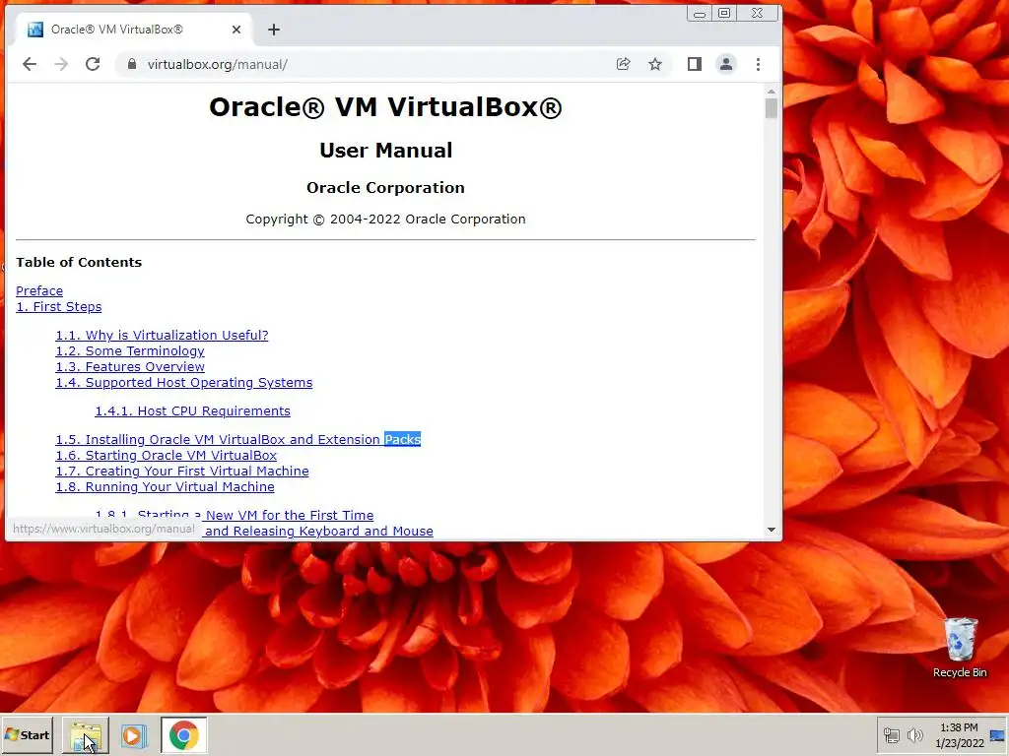Bookmark this page with the star icon
Image resolution: width=1009 pixels, height=756 pixels.
(x=655, y=64)
